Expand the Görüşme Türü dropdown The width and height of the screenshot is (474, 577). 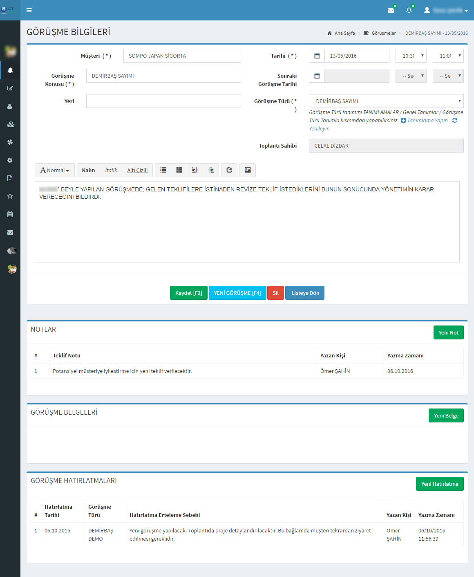(x=386, y=101)
